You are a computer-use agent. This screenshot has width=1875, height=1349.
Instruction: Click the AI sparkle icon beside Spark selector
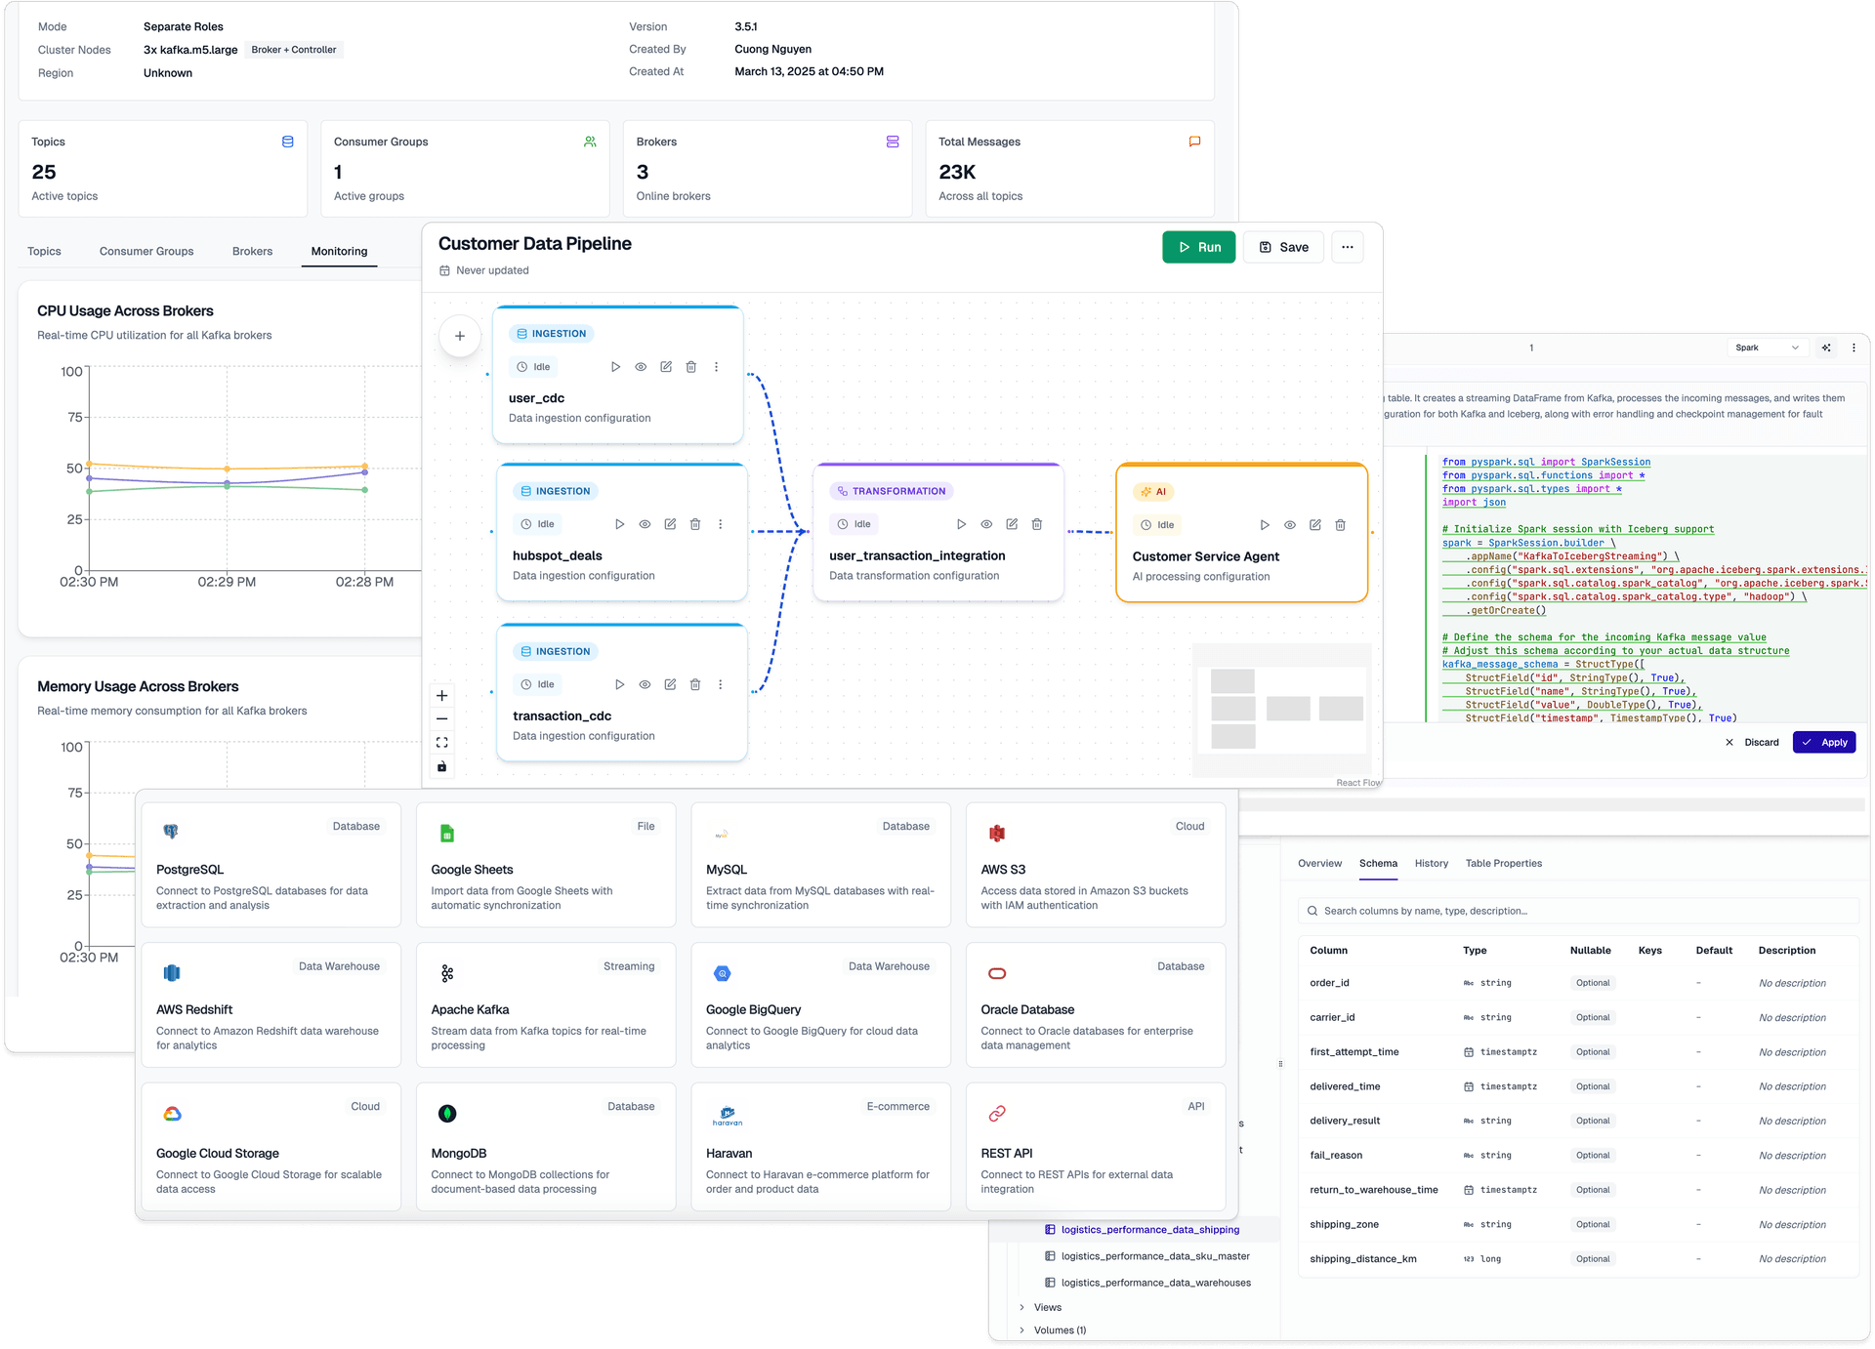click(x=1826, y=347)
